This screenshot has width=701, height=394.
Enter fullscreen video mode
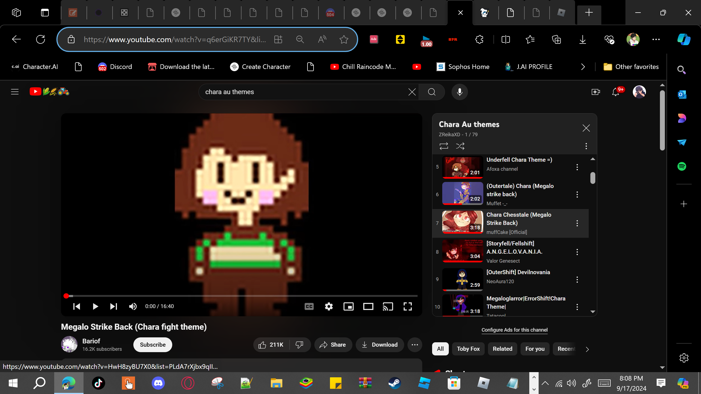coord(407,306)
